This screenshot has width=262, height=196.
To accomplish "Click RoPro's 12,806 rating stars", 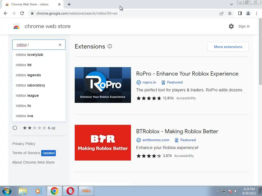I will (x=149, y=98).
